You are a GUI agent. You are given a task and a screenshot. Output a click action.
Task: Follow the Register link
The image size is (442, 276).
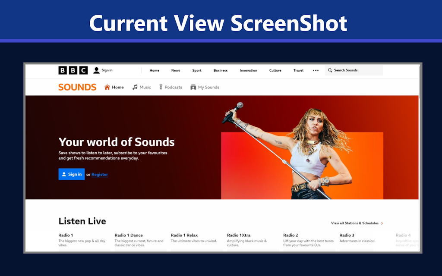click(x=100, y=175)
